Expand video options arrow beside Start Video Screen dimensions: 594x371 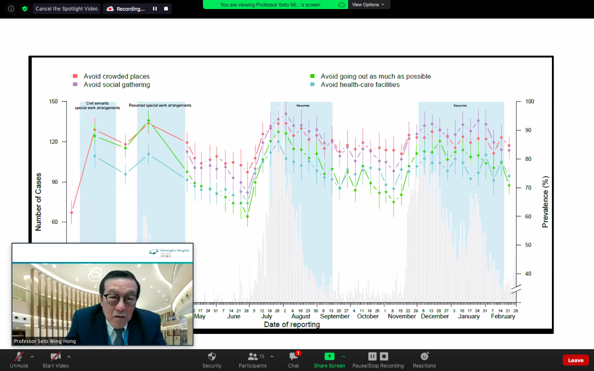coord(69,357)
